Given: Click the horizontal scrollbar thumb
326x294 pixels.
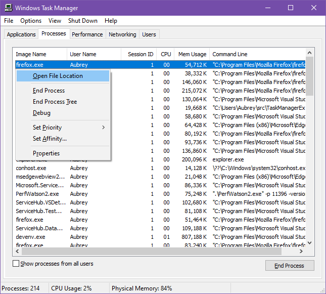Looking at the screenshot, I should [x=152, y=251].
